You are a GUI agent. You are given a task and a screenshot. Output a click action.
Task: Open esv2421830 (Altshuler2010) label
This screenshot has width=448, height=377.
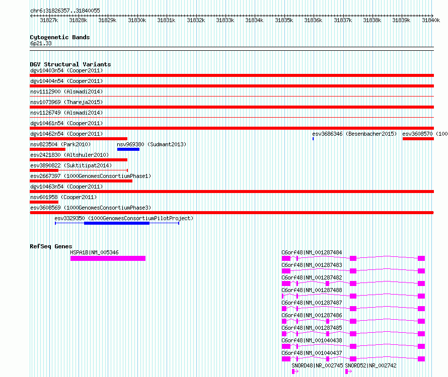click(x=69, y=155)
